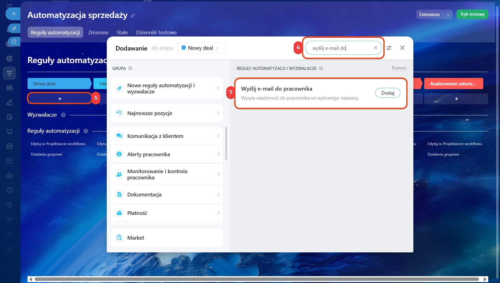The width and height of the screenshot is (500, 283).
Task: Switch to the Zmienne tab
Action: [x=98, y=32]
